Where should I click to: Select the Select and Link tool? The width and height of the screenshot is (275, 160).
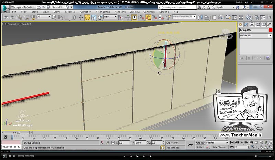20,17
